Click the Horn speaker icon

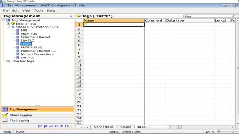pyautogui.click(x=56, y=126)
